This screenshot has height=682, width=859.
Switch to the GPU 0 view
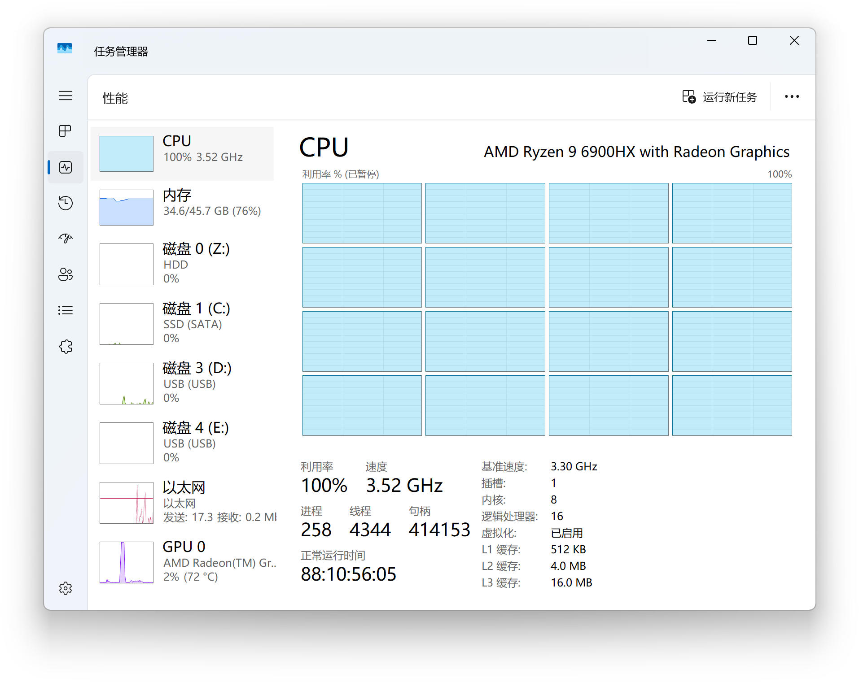(x=182, y=561)
